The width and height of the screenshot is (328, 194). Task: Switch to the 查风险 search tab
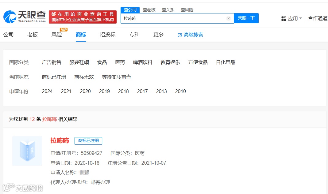(187, 10)
